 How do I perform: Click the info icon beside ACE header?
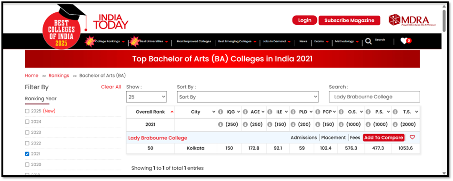click(x=245, y=112)
